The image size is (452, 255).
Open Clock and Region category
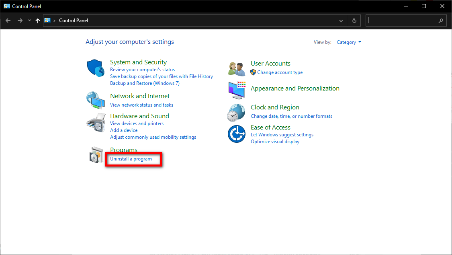[275, 107]
